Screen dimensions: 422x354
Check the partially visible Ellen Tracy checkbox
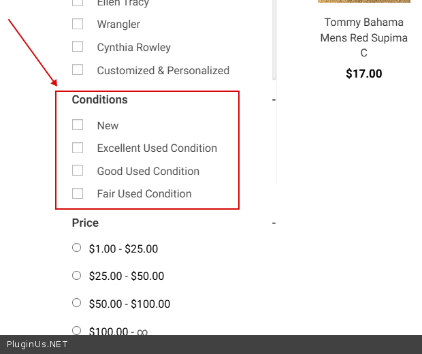tap(78, 3)
